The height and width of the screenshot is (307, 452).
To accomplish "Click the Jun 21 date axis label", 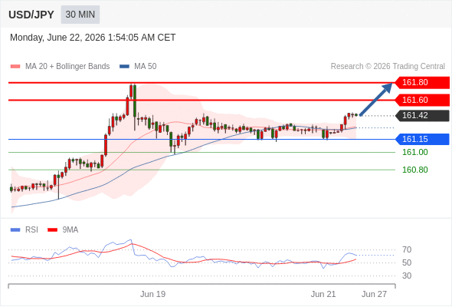I will (323, 294).
